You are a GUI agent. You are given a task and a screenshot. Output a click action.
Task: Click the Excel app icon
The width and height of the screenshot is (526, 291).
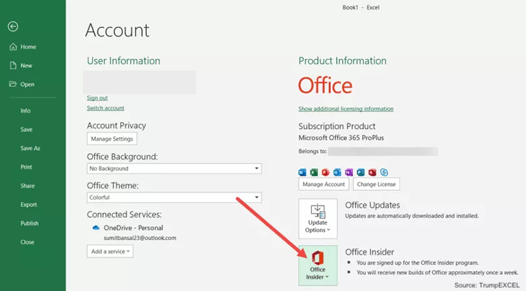coord(314,172)
